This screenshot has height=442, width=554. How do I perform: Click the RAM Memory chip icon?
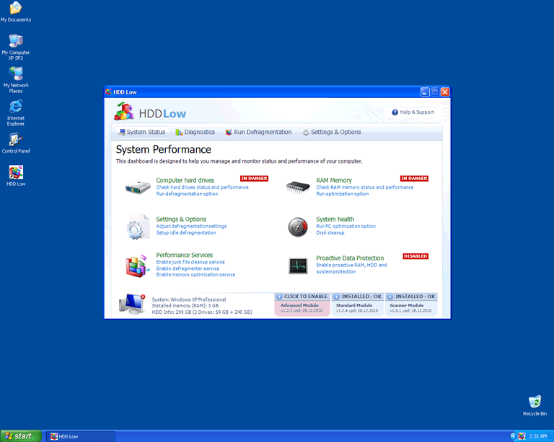tap(297, 187)
